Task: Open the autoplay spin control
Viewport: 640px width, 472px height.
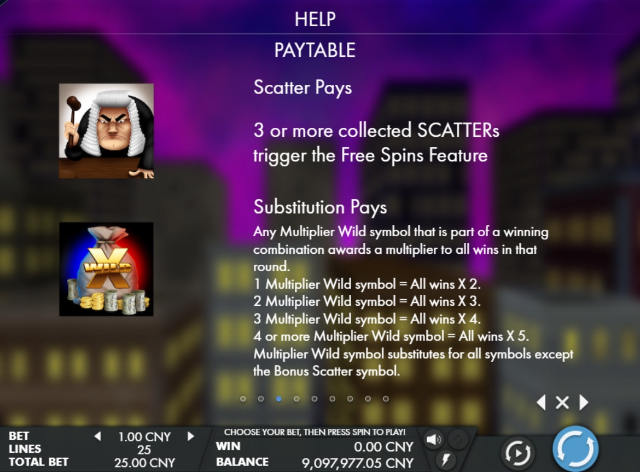Action: (517, 452)
